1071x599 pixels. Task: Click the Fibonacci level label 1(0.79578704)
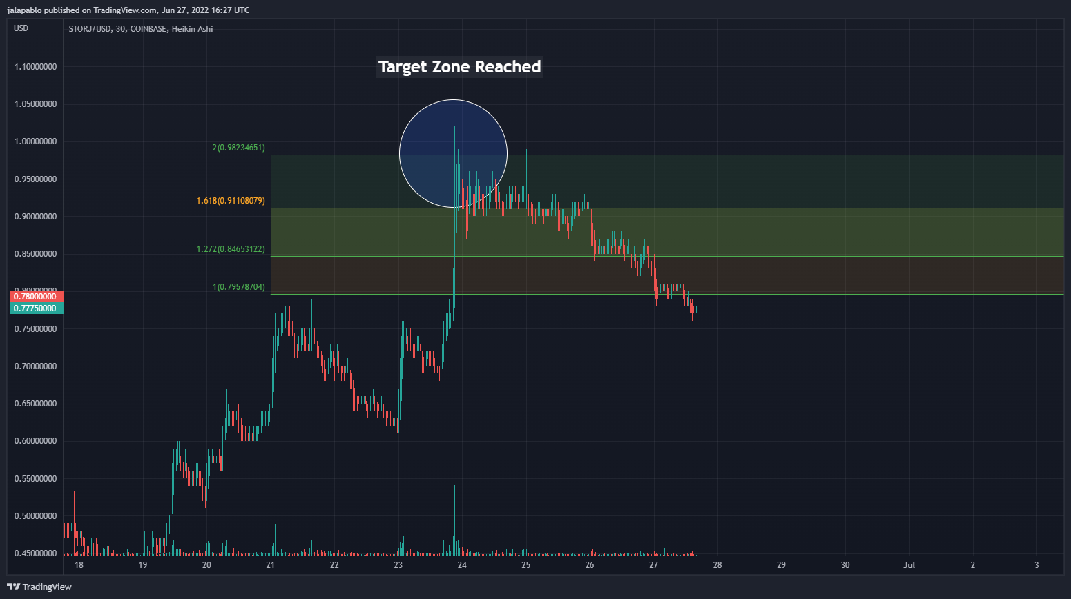pyautogui.click(x=238, y=287)
